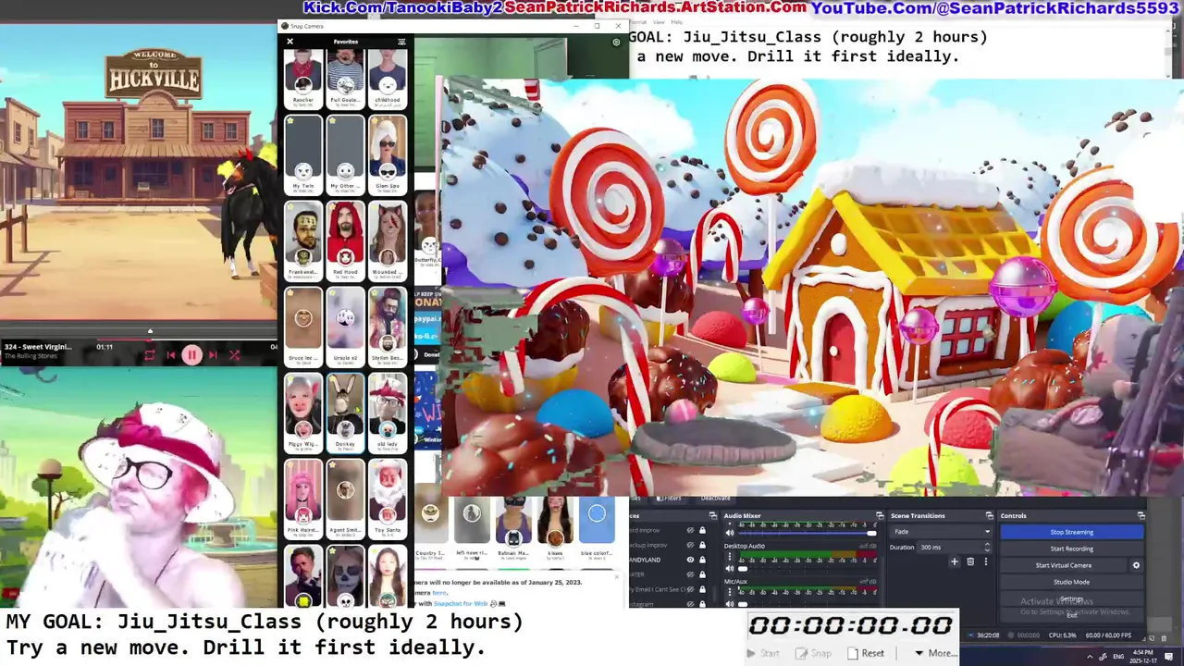Add a new scene transition
This screenshot has height=666, width=1184.
pos(955,561)
